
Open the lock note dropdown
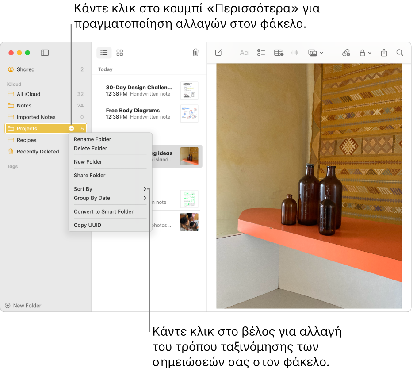365,53
